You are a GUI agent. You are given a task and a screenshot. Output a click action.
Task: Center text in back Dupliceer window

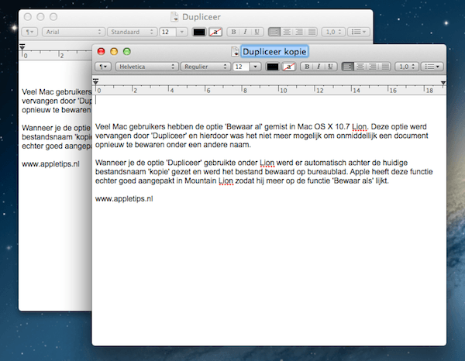287,32
